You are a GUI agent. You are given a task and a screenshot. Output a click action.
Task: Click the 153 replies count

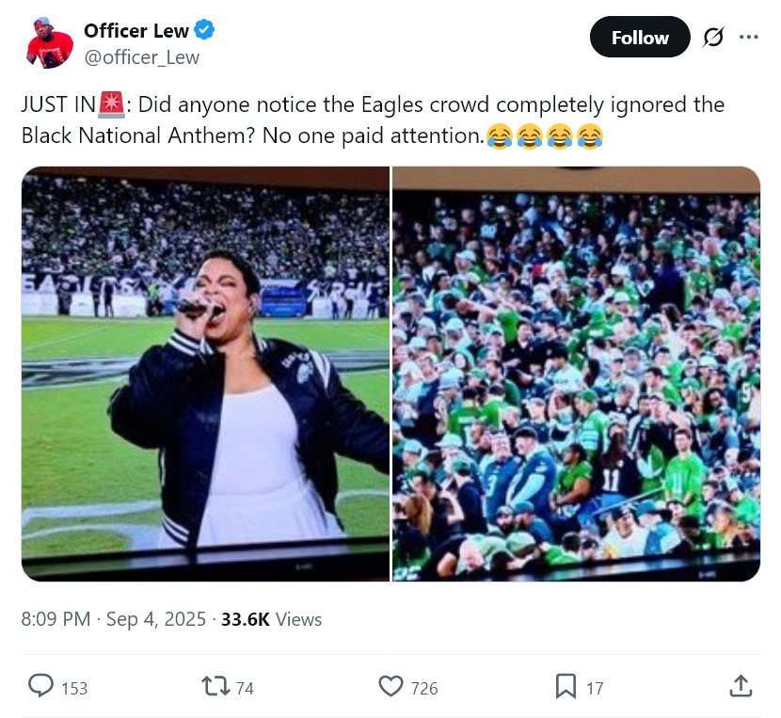point(73,689)
